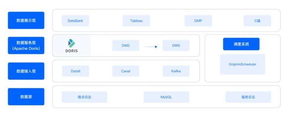The width and height of the screenshot is (289, 114).
Task: Select the 埋点日志 data source box
Action: 84,97
